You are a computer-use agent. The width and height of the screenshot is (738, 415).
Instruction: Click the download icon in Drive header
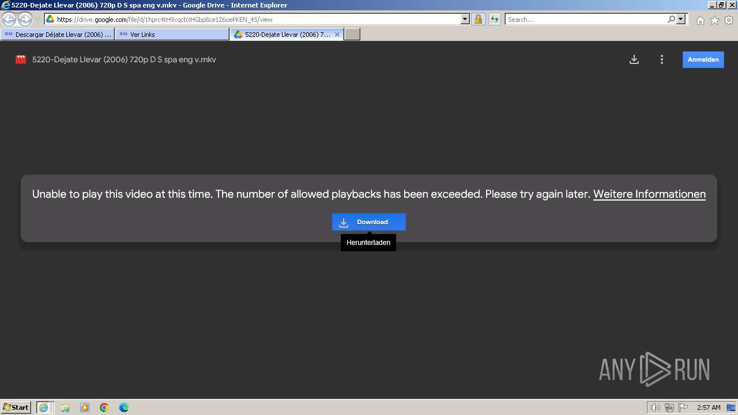[x=634, y=59]
